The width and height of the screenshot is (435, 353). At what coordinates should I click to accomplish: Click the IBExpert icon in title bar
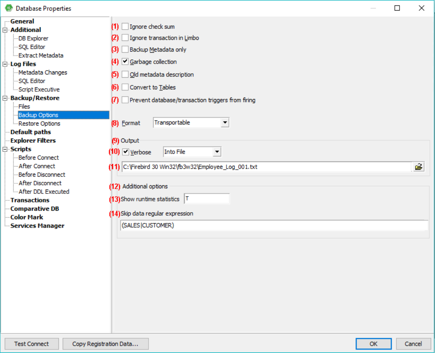click(x=9, y=8)
